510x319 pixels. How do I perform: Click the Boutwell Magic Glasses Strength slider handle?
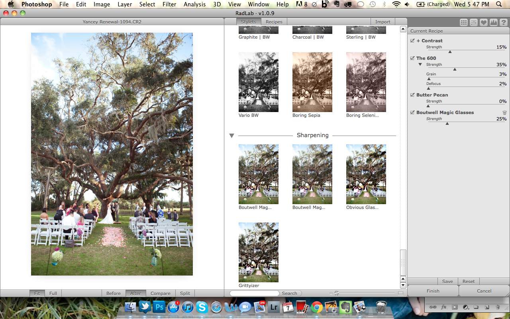coord(447,124)
